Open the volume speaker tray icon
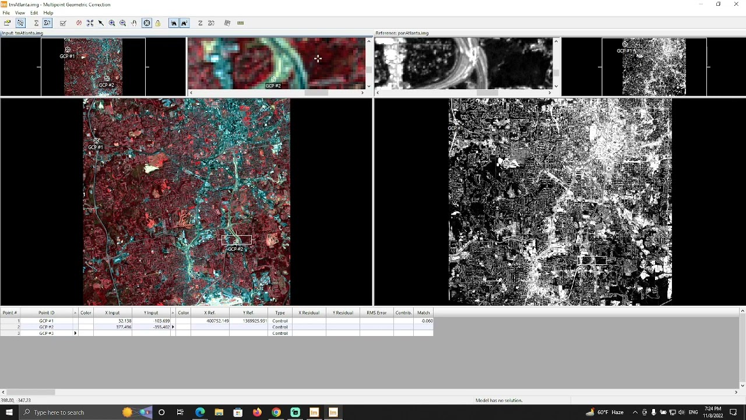This screenshot has height=420, width=746. (x=681, y=412)
